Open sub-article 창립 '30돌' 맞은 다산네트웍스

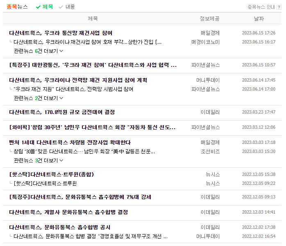[x=84, y=151]
